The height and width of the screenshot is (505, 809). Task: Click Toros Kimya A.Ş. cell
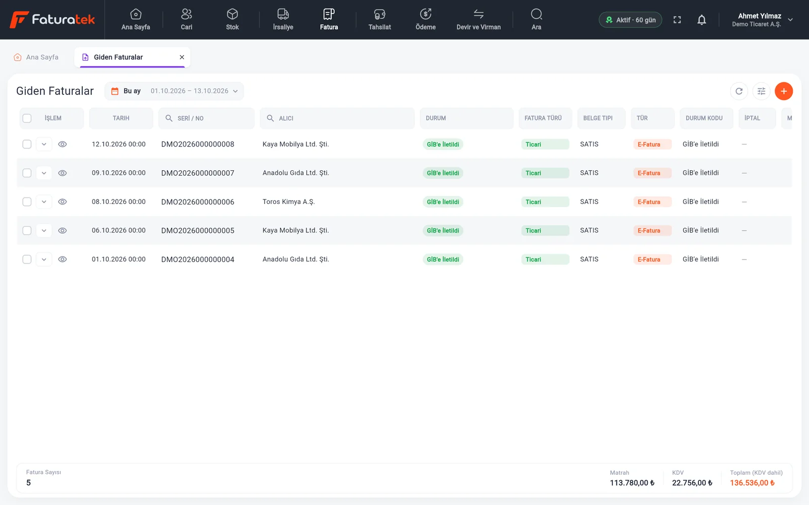[289, 202]
